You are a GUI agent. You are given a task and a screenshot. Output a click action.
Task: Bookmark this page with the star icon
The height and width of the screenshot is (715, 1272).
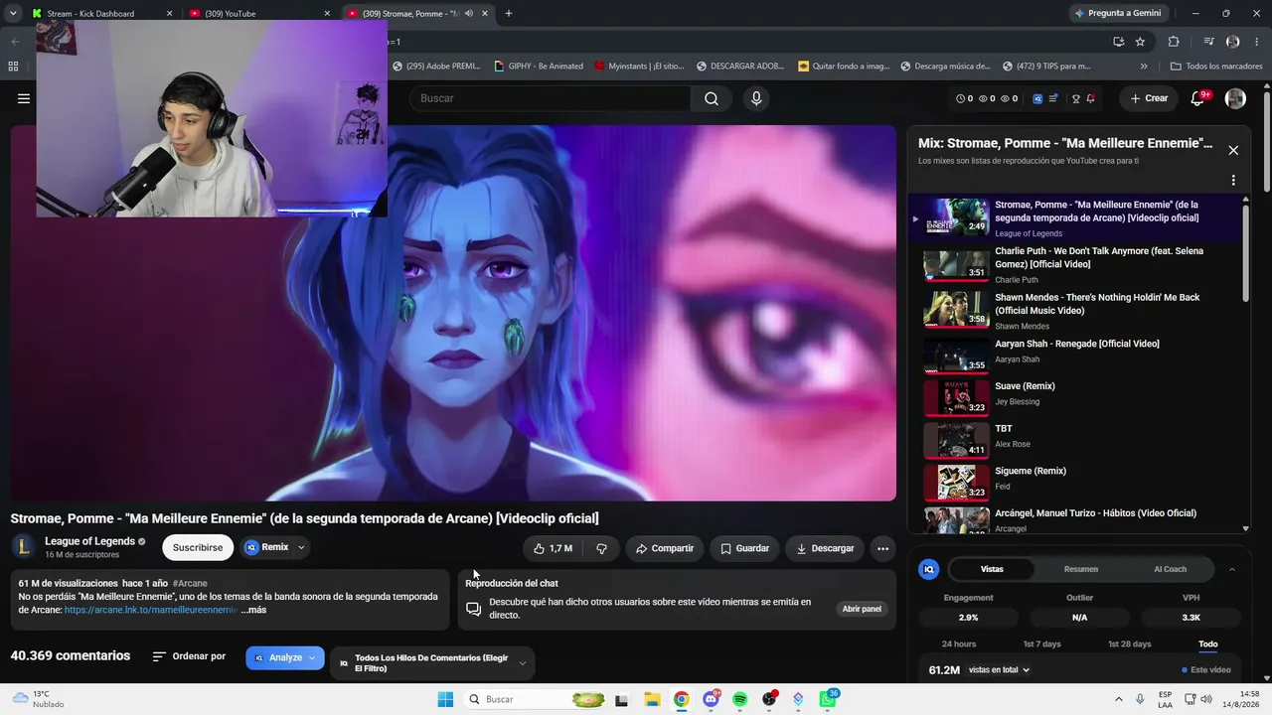click(1140, 42)
